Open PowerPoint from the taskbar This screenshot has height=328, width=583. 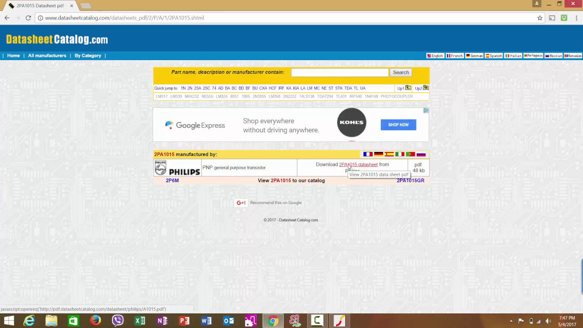[x=184, y=321]
